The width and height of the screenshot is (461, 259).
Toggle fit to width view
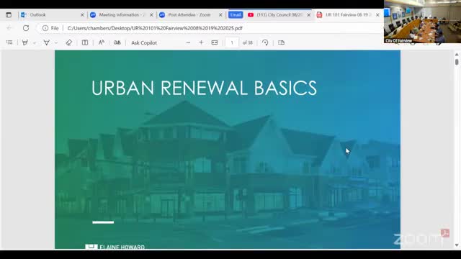pyautogui.click(x=215, y=42)
